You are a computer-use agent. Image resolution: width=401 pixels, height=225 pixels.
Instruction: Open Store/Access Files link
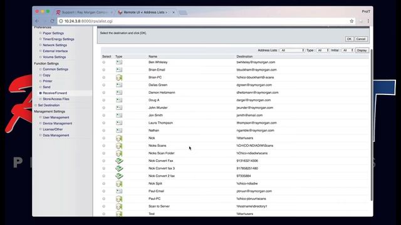click(x=56, y=99)
